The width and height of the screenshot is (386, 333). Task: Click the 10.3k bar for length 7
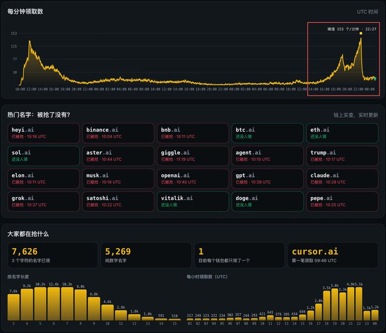(x=67, y=304)
